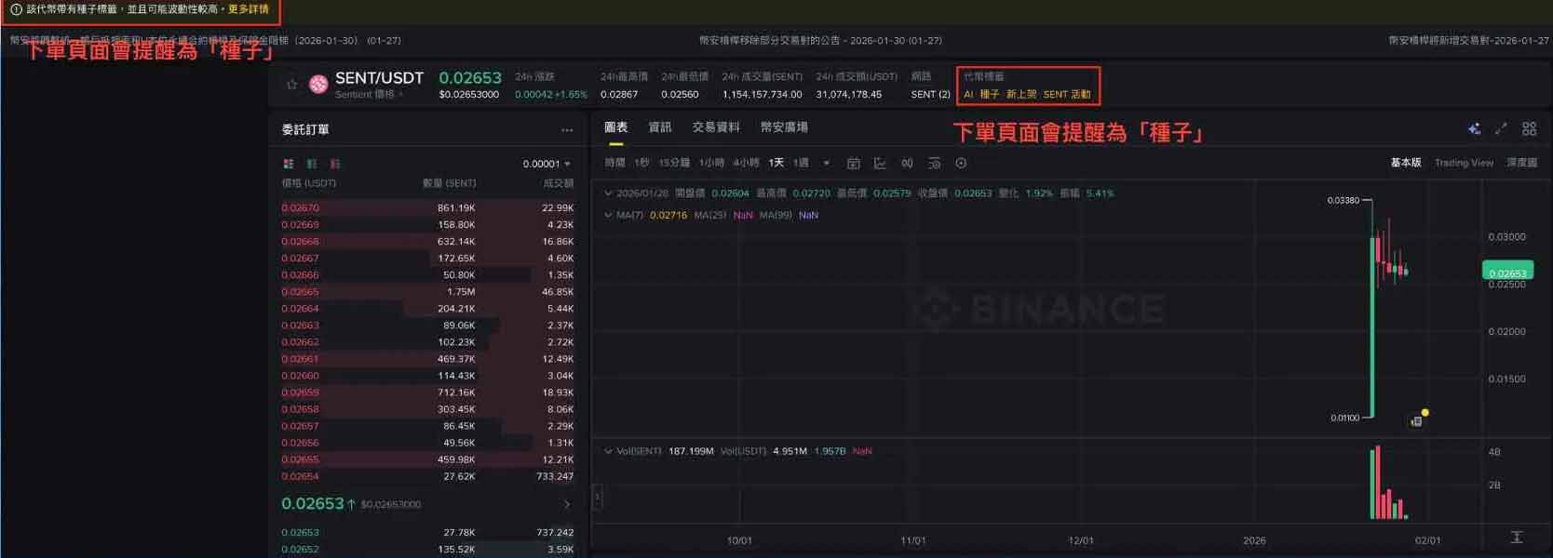The height and width of the screenshot is (558, 1553).
Task: Expand the Sentient price info arrow
Action: (401, 95)
